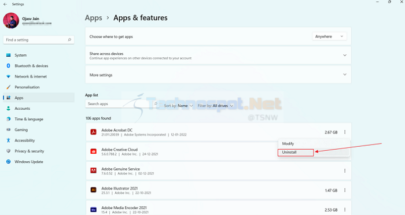Screen dimensions: 405x215
Task: Open three-dot menu for Adobe Media Encoder 2021
Action: (345, 210)
